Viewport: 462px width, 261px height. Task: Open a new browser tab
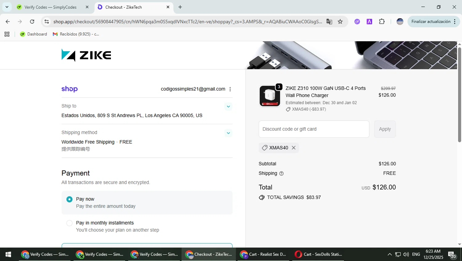point(180,7)
